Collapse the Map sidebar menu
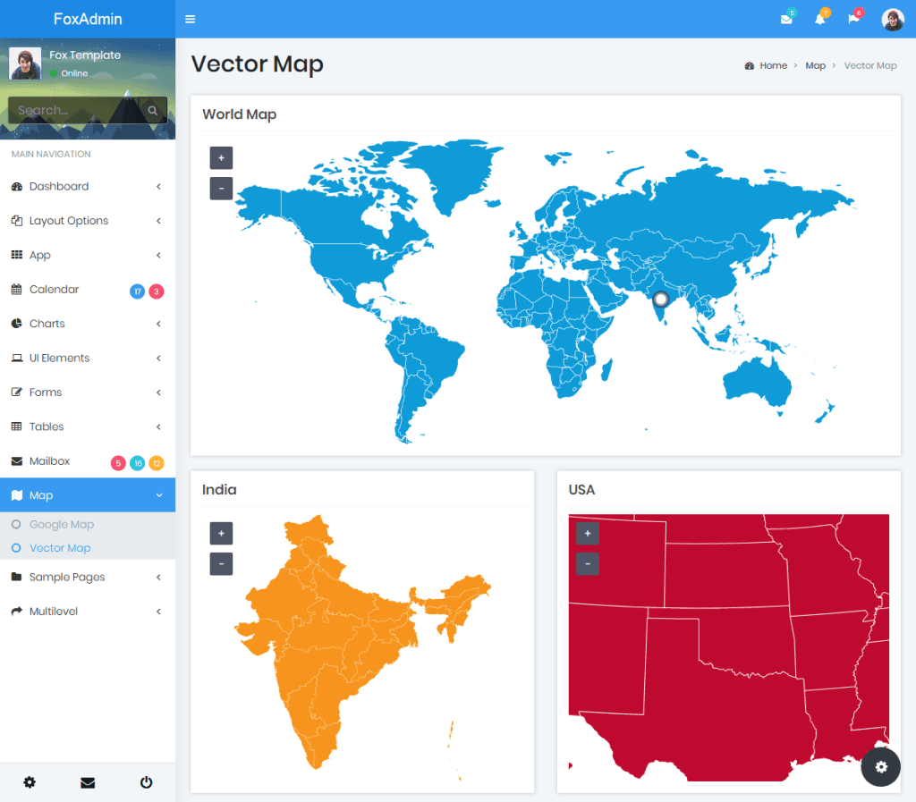The image size is (916, 802). point(88,495)
